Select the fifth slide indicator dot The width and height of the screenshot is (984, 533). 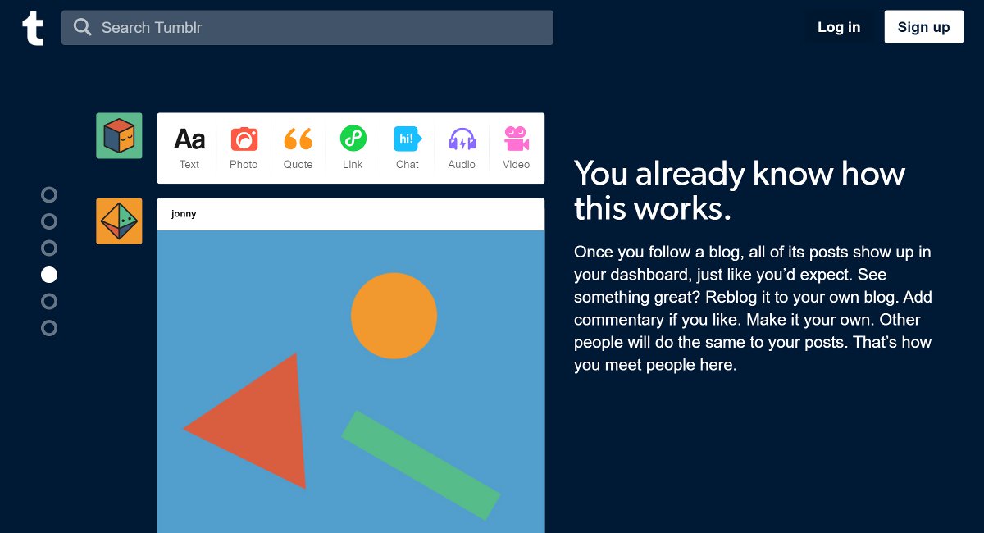tap(49, 301)
